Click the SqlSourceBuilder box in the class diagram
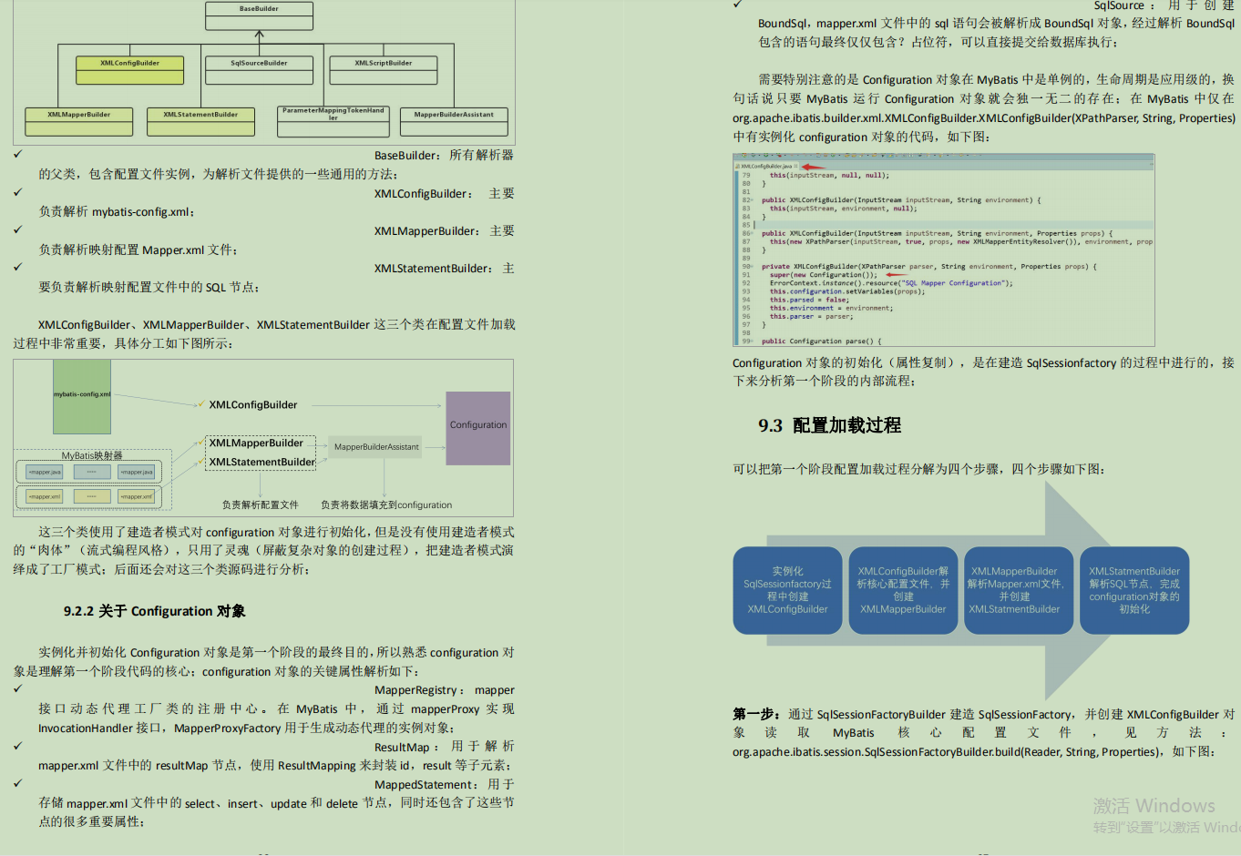The height and width of the screenshot is (856, 1241). tap(259, 71)
